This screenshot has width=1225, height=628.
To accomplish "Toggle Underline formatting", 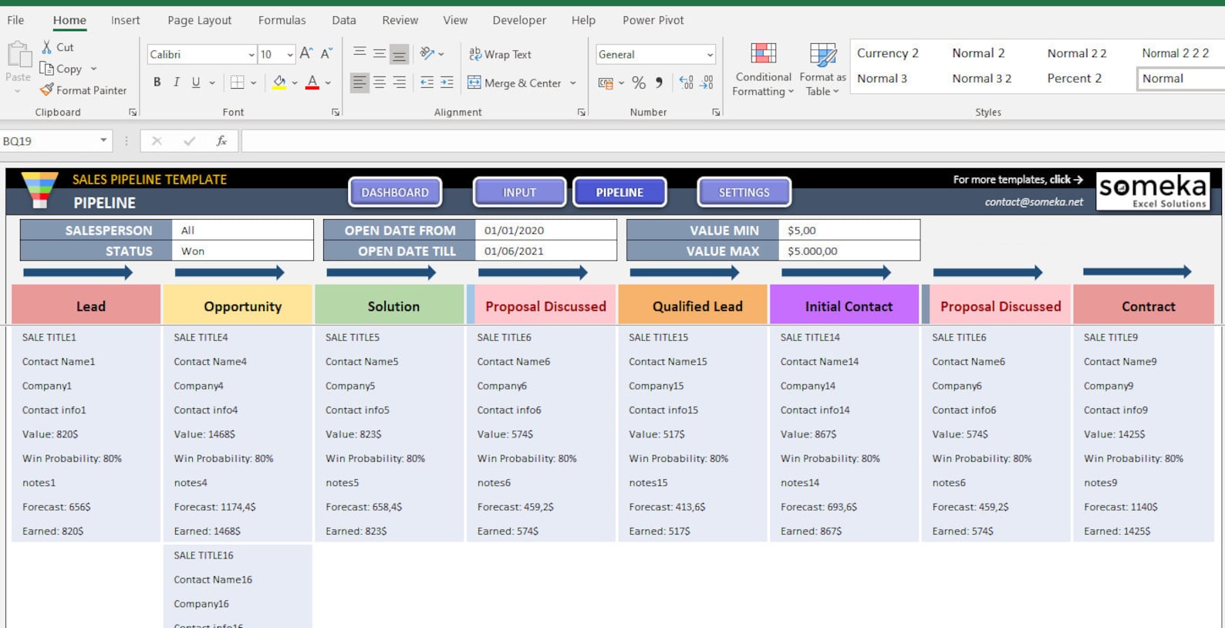I will (196, 82).
